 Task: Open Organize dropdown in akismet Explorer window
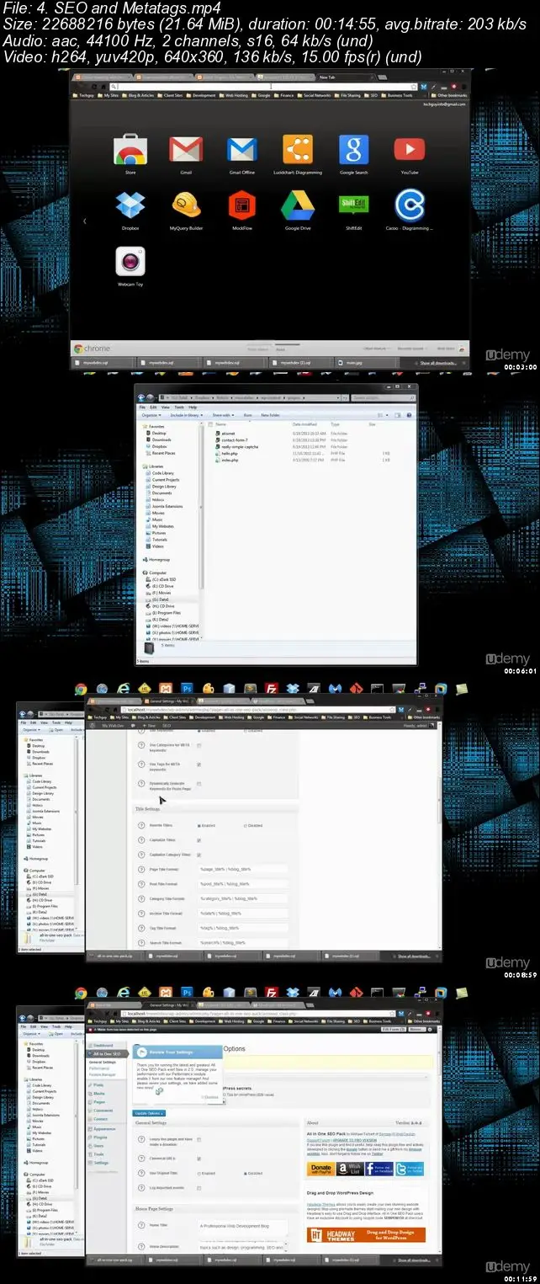(151, 415)
